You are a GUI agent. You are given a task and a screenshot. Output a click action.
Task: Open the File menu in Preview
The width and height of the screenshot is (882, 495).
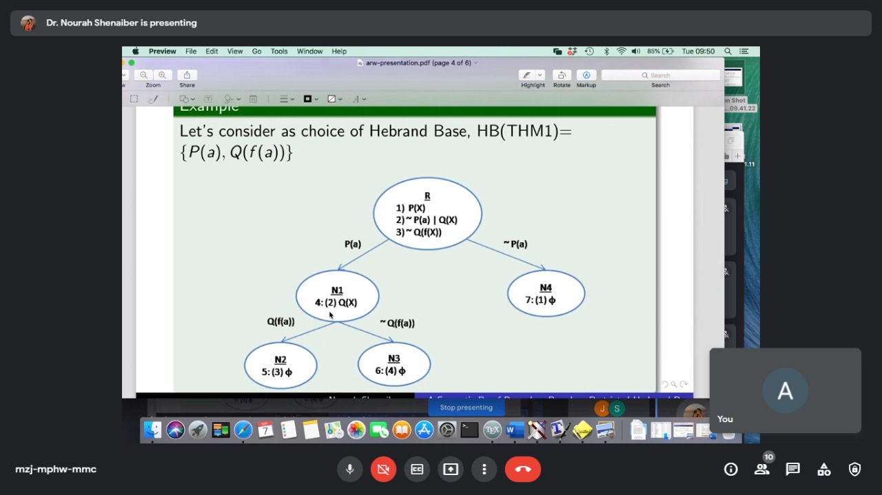tap(191, 51)
